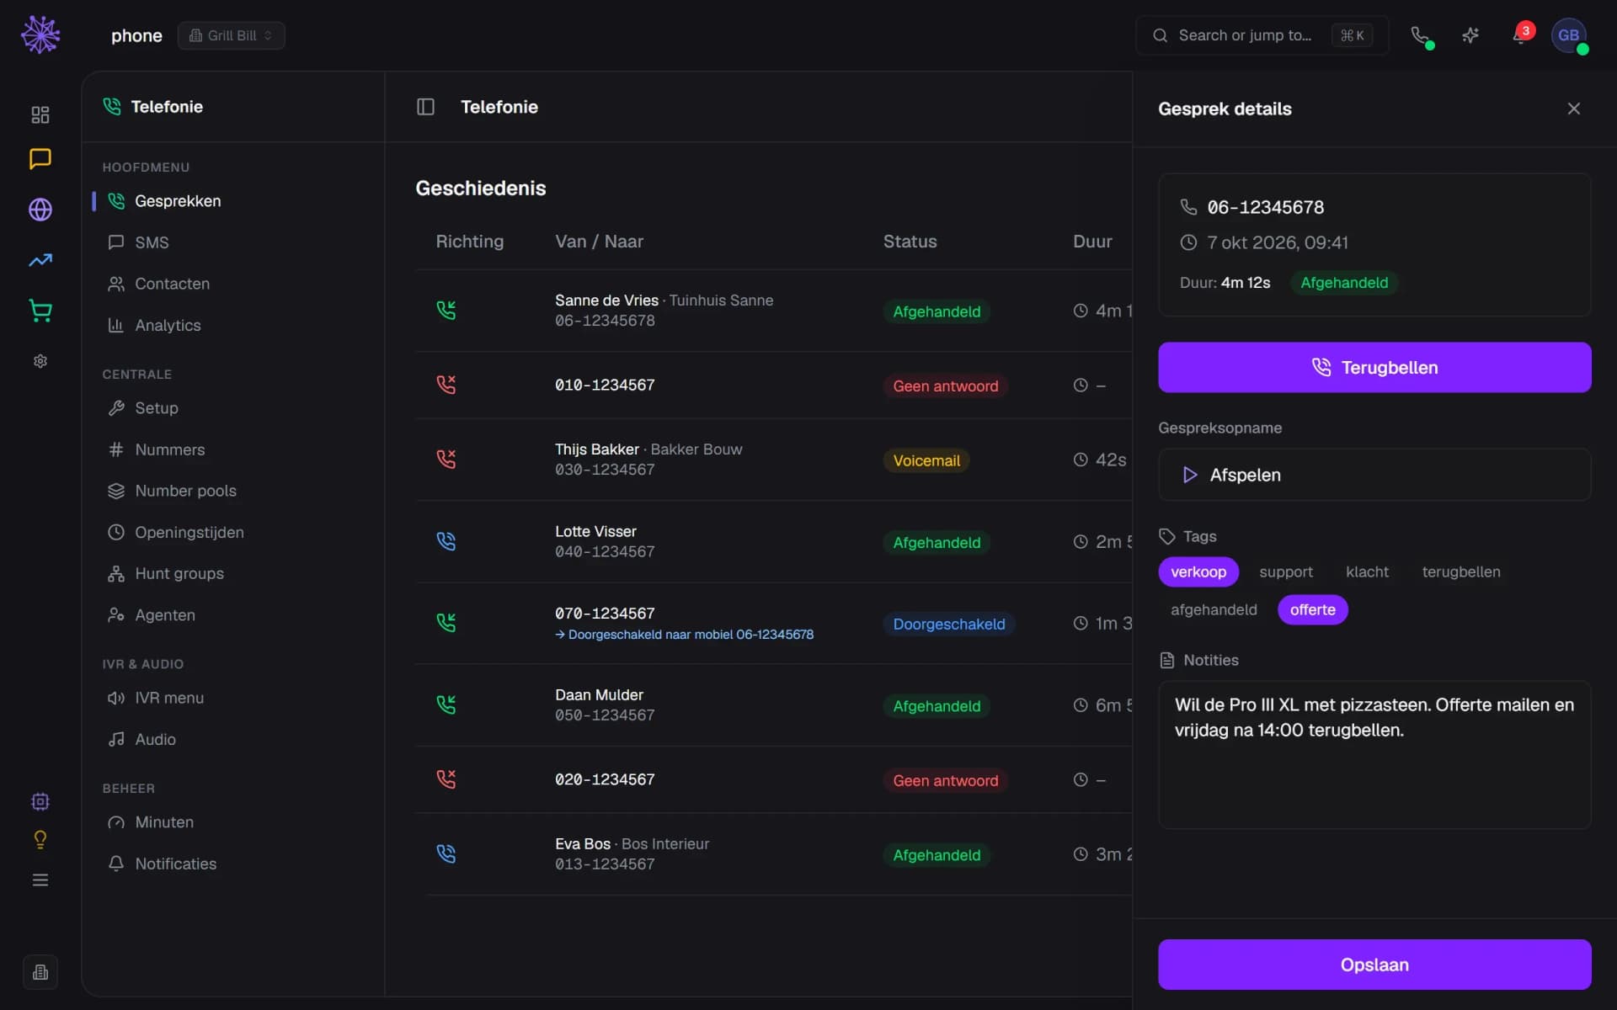The height and width of the screenshot is (1010, 1617).
Task: Toggle the offerte tag
Action: pyautogui.click(x=1312, y=609)
